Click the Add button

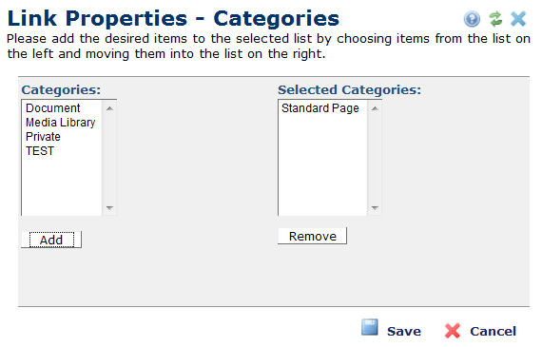coord(51,240)
